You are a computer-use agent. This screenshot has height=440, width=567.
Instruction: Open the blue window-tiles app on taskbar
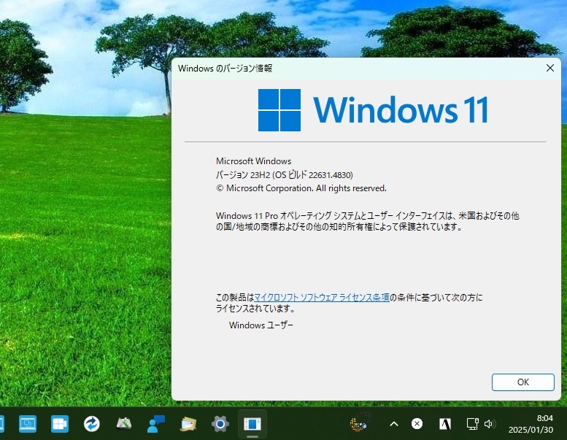60,423
